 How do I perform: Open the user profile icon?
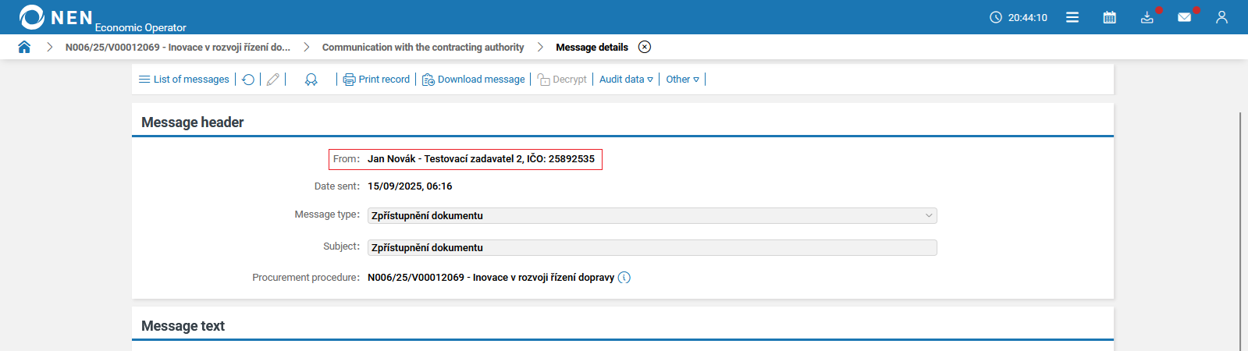pyautogui.click(x=1221, y=17)
